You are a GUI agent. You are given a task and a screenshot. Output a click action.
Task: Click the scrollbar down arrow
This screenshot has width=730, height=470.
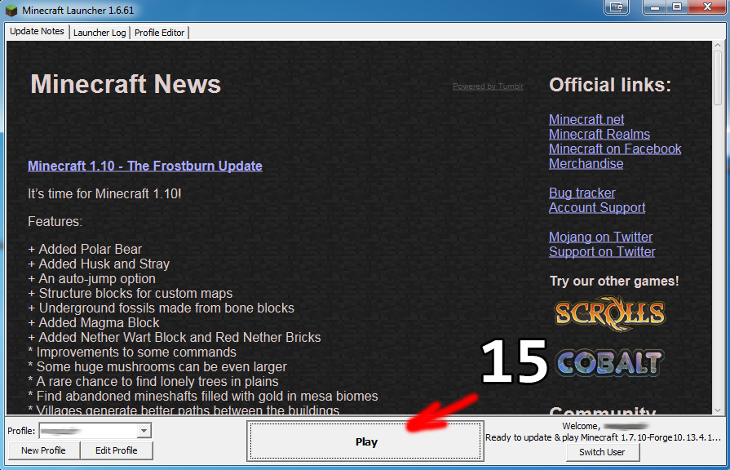click(718, 410)
